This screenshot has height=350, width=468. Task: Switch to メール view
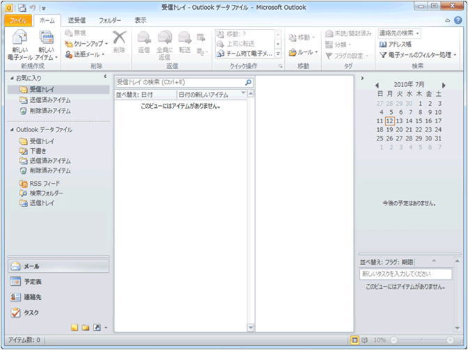[x=58, y=266]
